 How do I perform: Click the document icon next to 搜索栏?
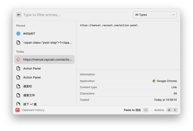click(18, 86)
